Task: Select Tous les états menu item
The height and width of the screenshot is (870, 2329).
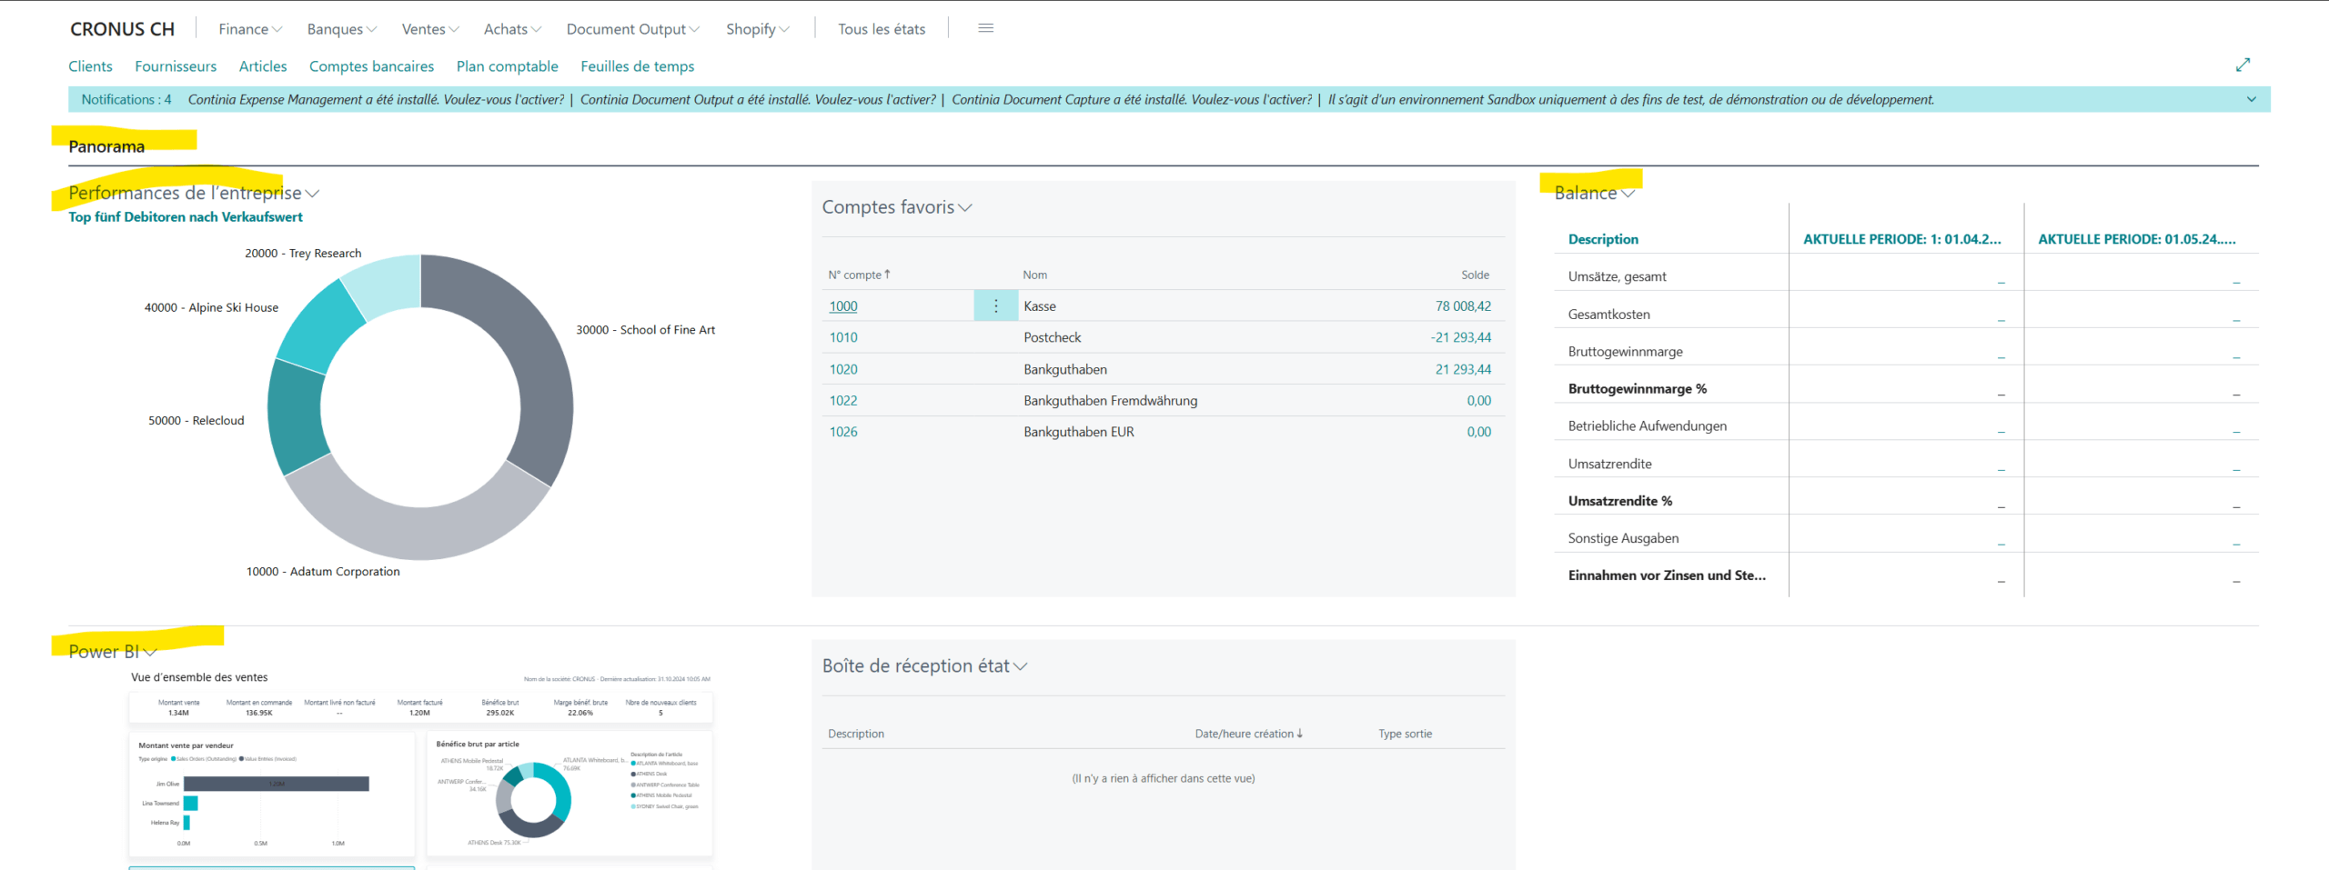Action: (x=881, y=29)
